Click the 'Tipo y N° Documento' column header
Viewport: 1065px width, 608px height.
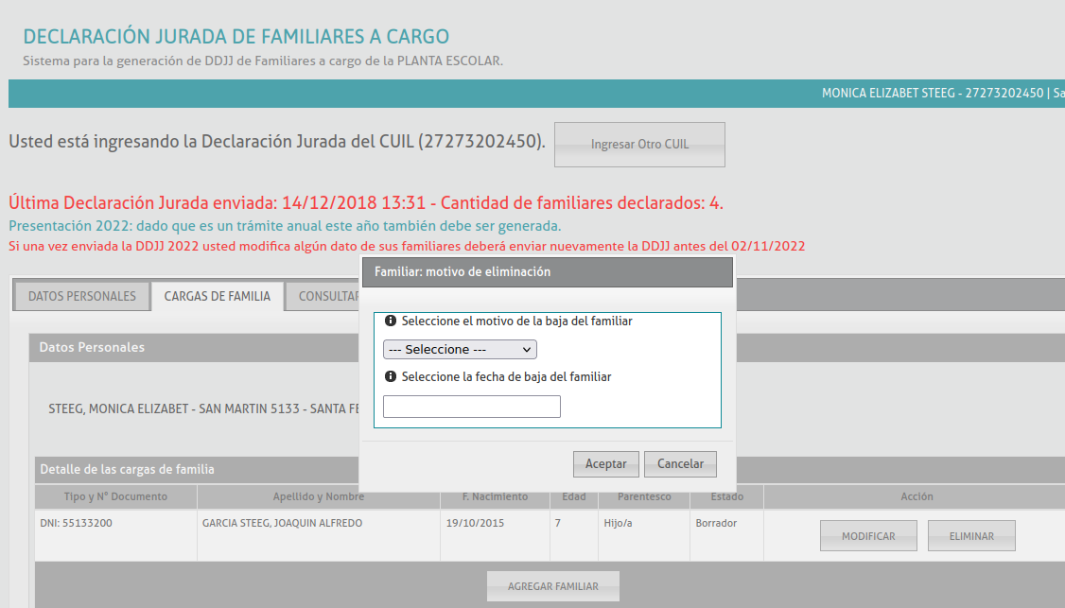115,496
